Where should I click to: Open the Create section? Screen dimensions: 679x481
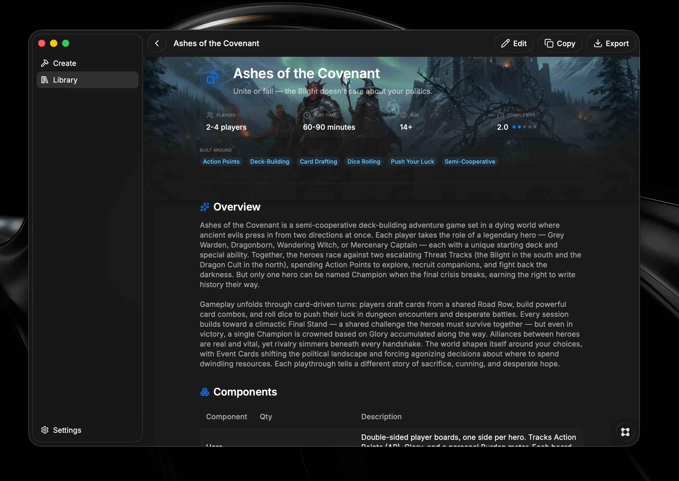87,63
